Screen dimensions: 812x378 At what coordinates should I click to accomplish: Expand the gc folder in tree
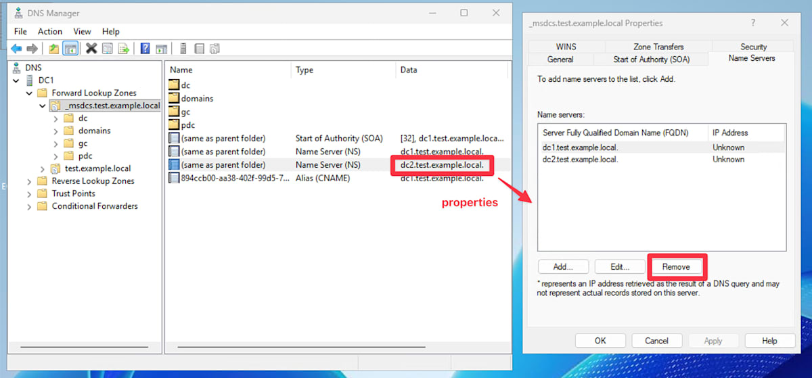pyautogui.click(x=55, y=143)
